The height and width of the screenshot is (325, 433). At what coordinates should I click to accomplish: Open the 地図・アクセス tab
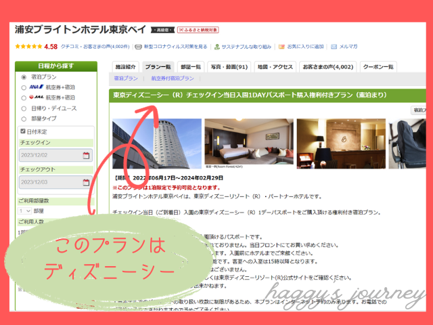coord(275,67)
